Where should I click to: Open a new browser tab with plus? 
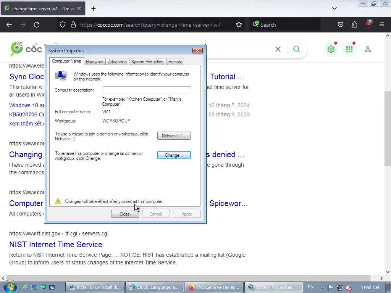[93, 9]
